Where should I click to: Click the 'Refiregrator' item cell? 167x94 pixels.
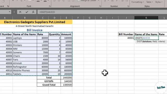[x=25, y=67]
